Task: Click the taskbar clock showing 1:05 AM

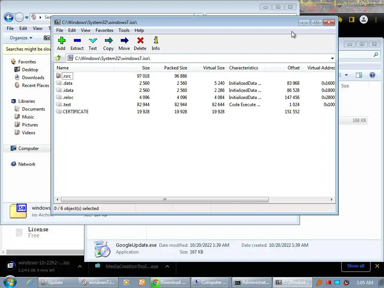Action: tap(365, 282)
